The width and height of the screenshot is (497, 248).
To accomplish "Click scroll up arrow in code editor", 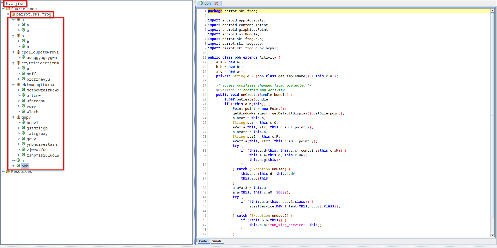I will coord(492,11).
